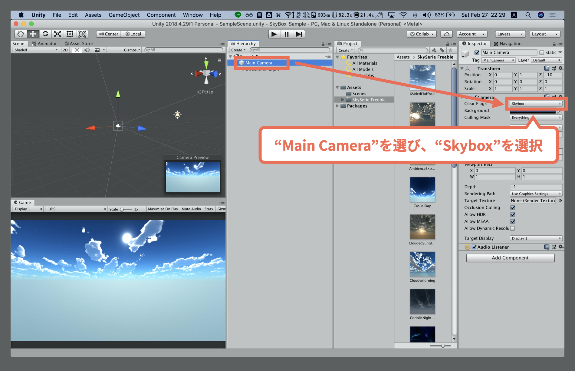Toggle the Local handle rotation button
The image size is (575, 371).
[133, 34]
